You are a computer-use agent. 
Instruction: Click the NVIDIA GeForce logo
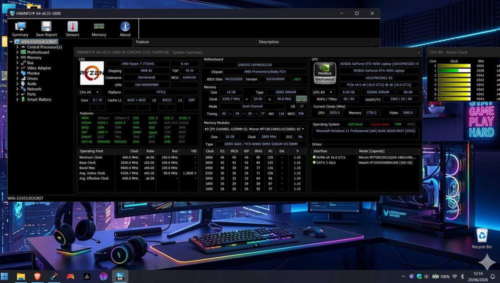[x=324, y=73]
